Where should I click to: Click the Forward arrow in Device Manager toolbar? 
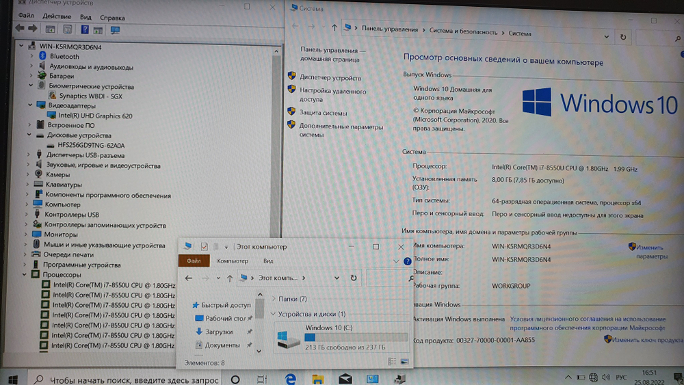pyautogui.click(x=33, y=28)
